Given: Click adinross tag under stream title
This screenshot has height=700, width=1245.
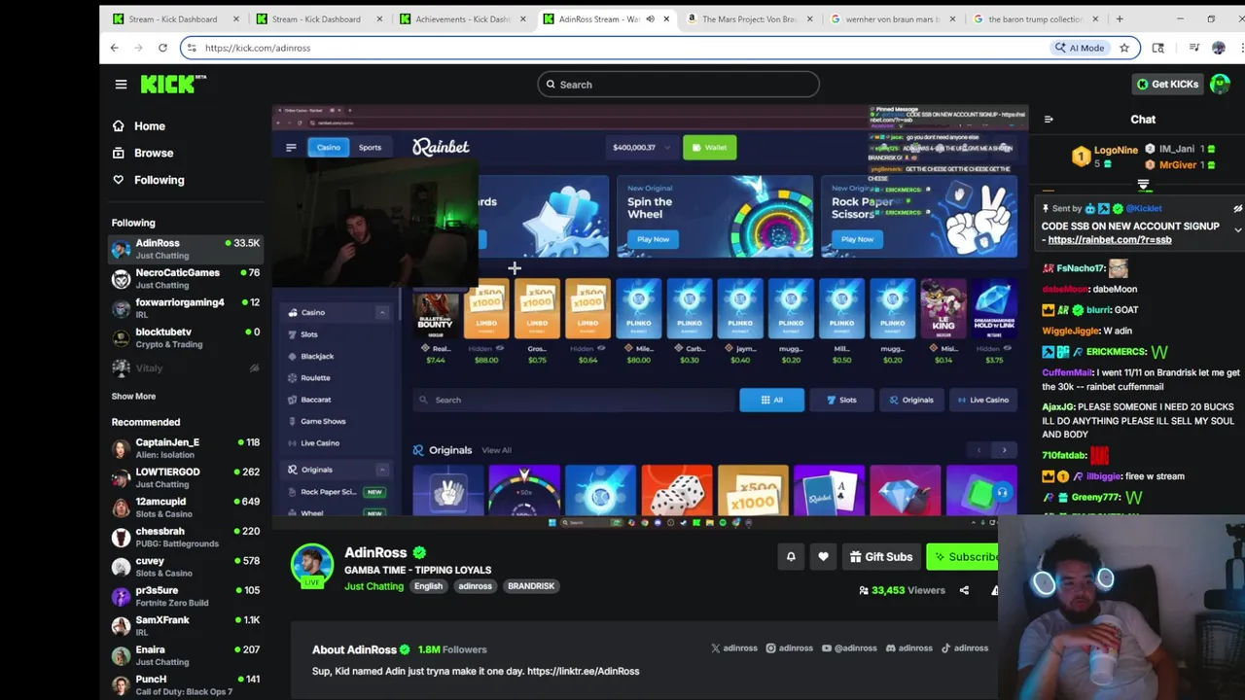Looking at the screenshot, I should [475, 586].
